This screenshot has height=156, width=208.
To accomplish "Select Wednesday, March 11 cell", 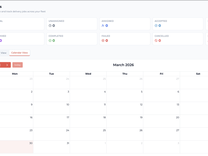I will point(88,108).
